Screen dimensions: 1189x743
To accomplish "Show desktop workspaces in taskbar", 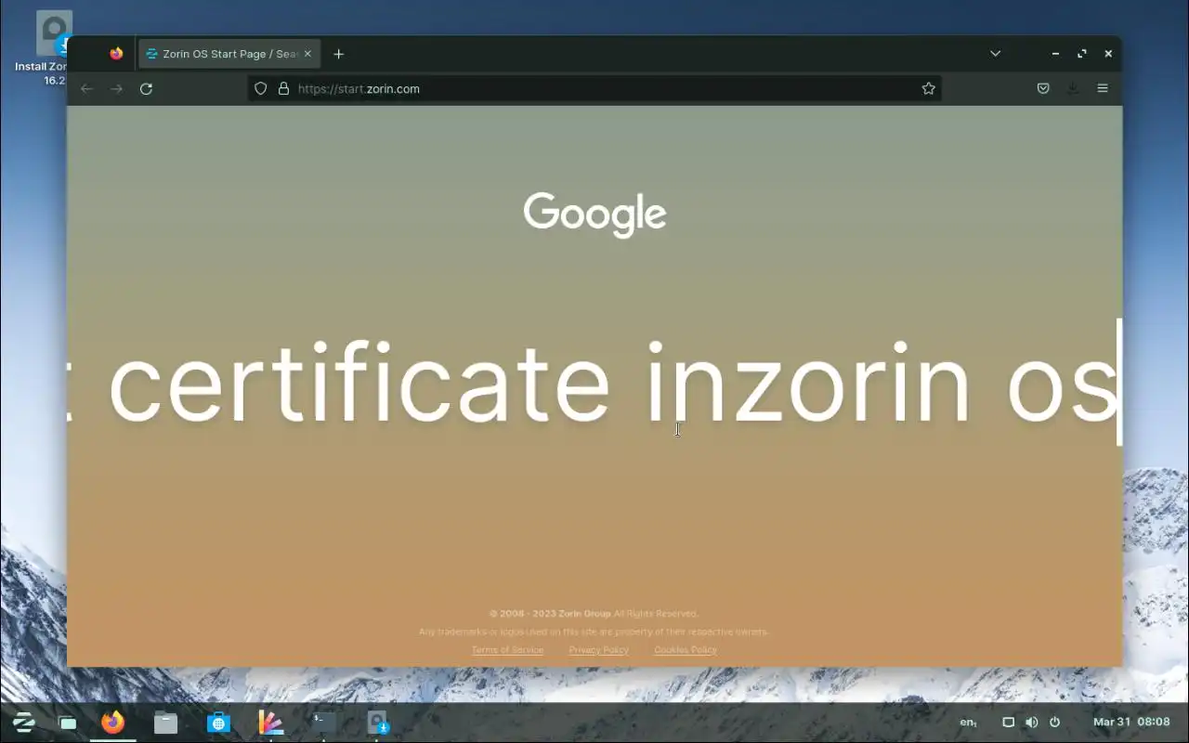I will (68, 723).
